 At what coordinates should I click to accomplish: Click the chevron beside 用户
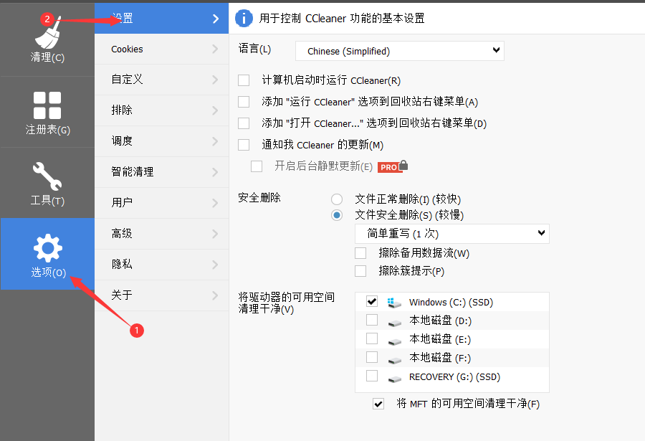coord(215,203)
